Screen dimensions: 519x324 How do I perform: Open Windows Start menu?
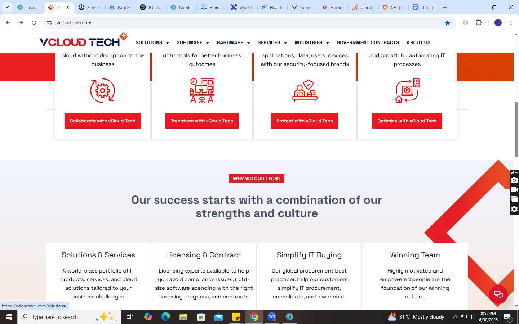9,317
